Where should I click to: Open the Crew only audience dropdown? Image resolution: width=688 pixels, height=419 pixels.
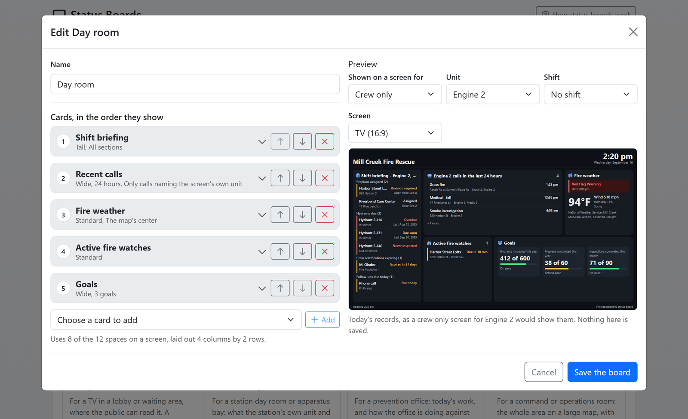click(x=395, y=95)
